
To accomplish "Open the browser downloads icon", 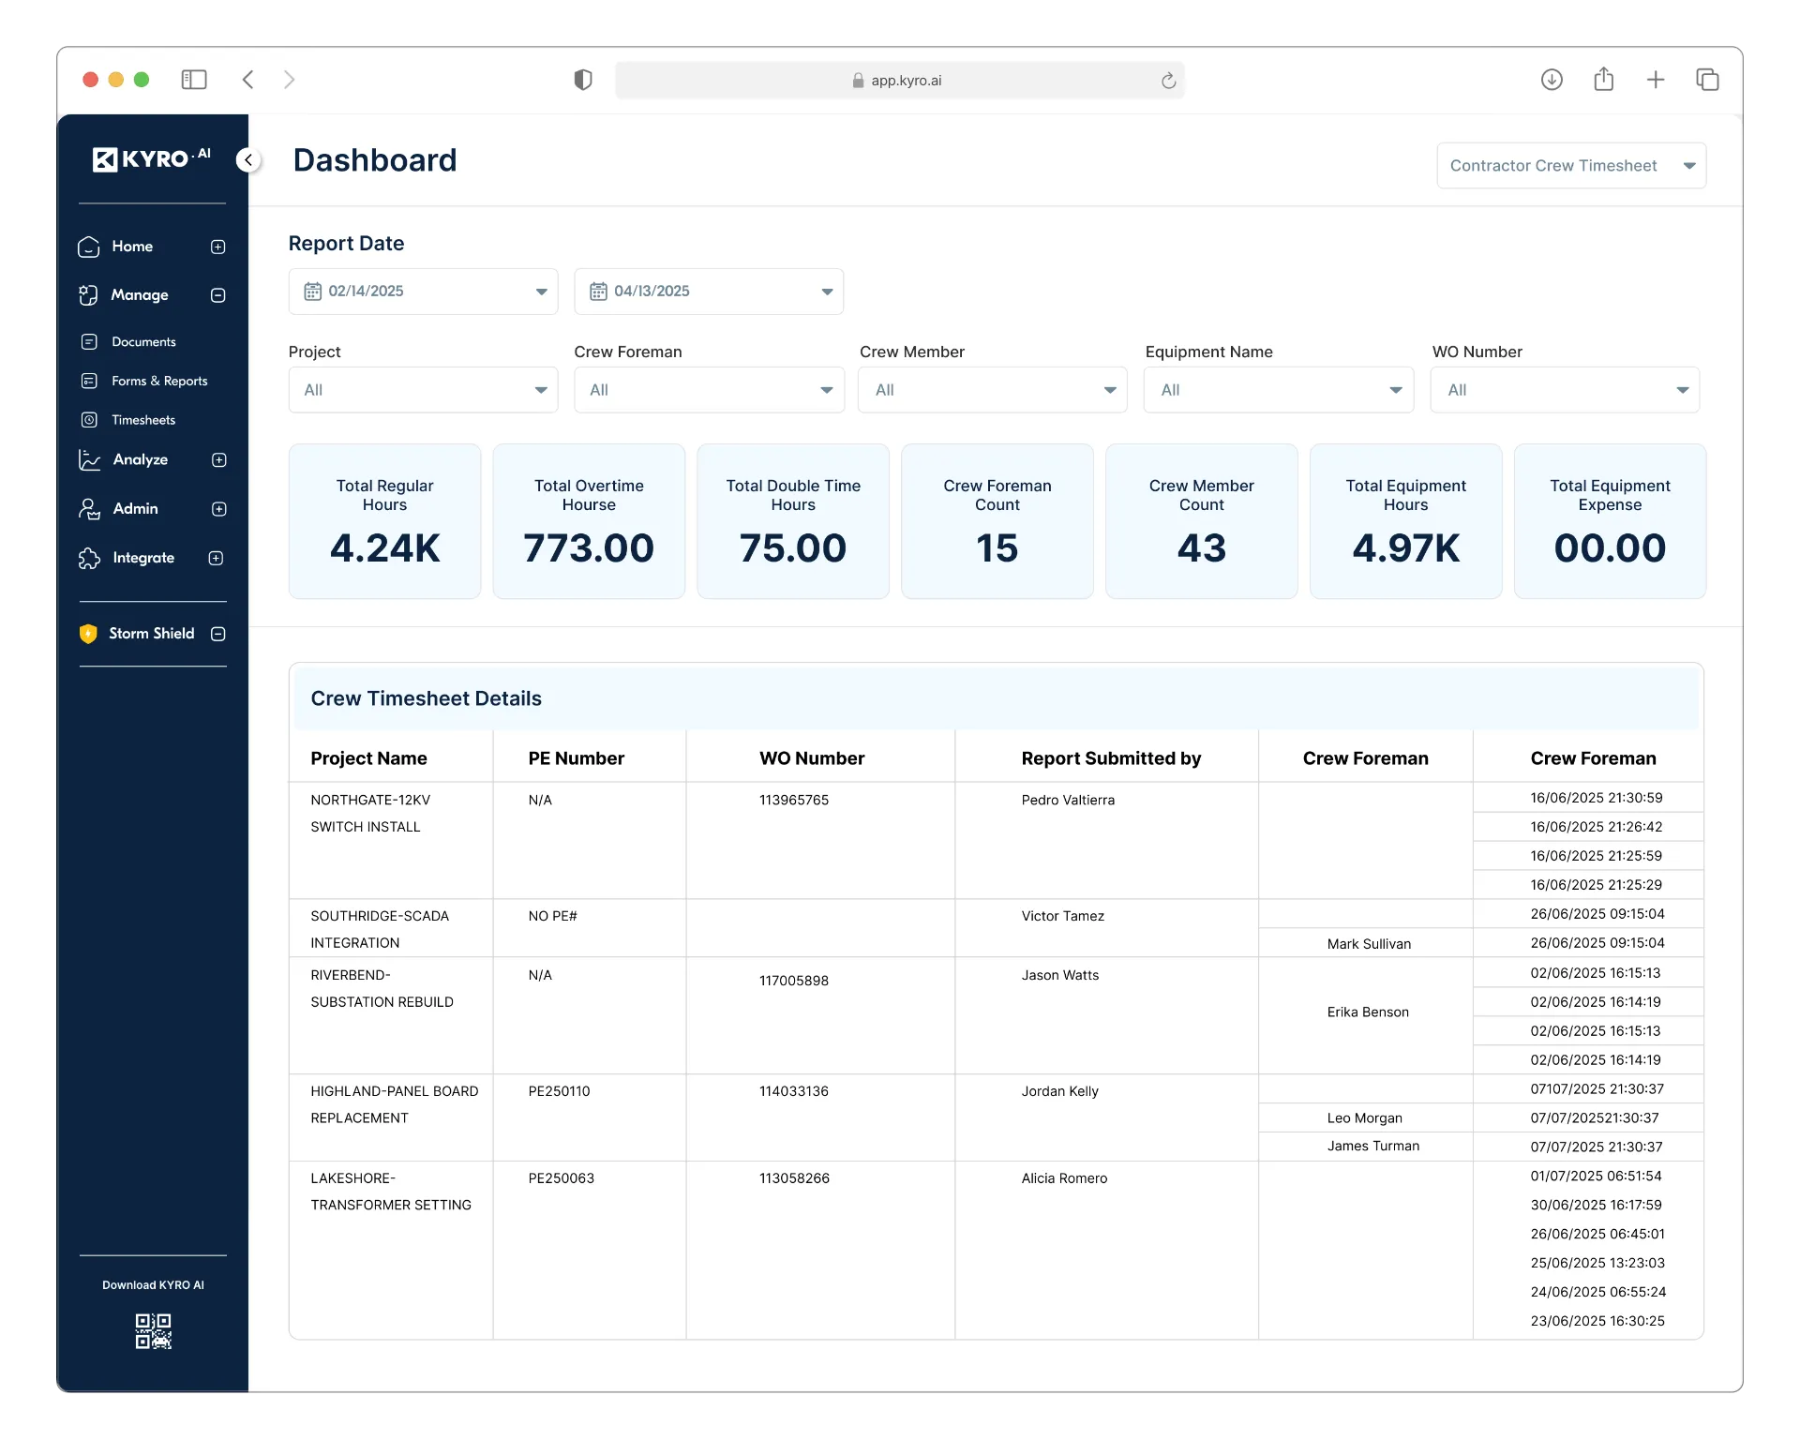I will coord(1552,80).
